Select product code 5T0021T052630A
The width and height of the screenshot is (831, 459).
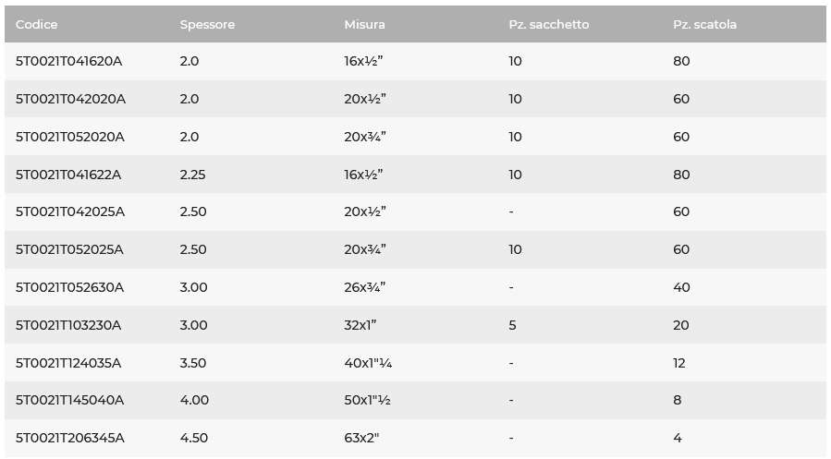click(69, 287)
